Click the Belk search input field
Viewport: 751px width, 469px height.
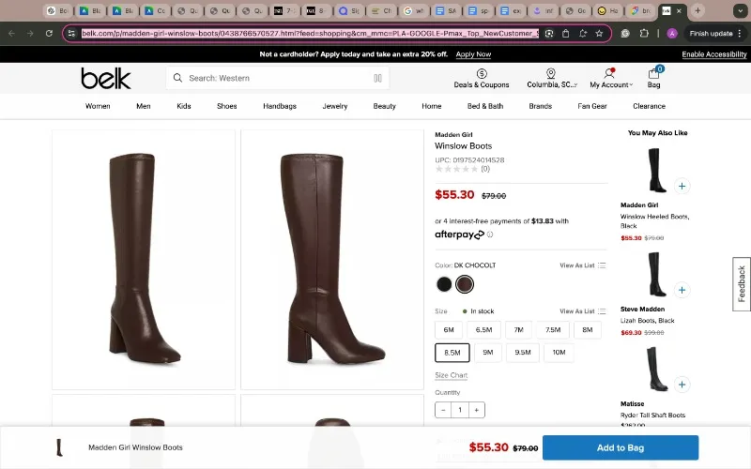278,78
